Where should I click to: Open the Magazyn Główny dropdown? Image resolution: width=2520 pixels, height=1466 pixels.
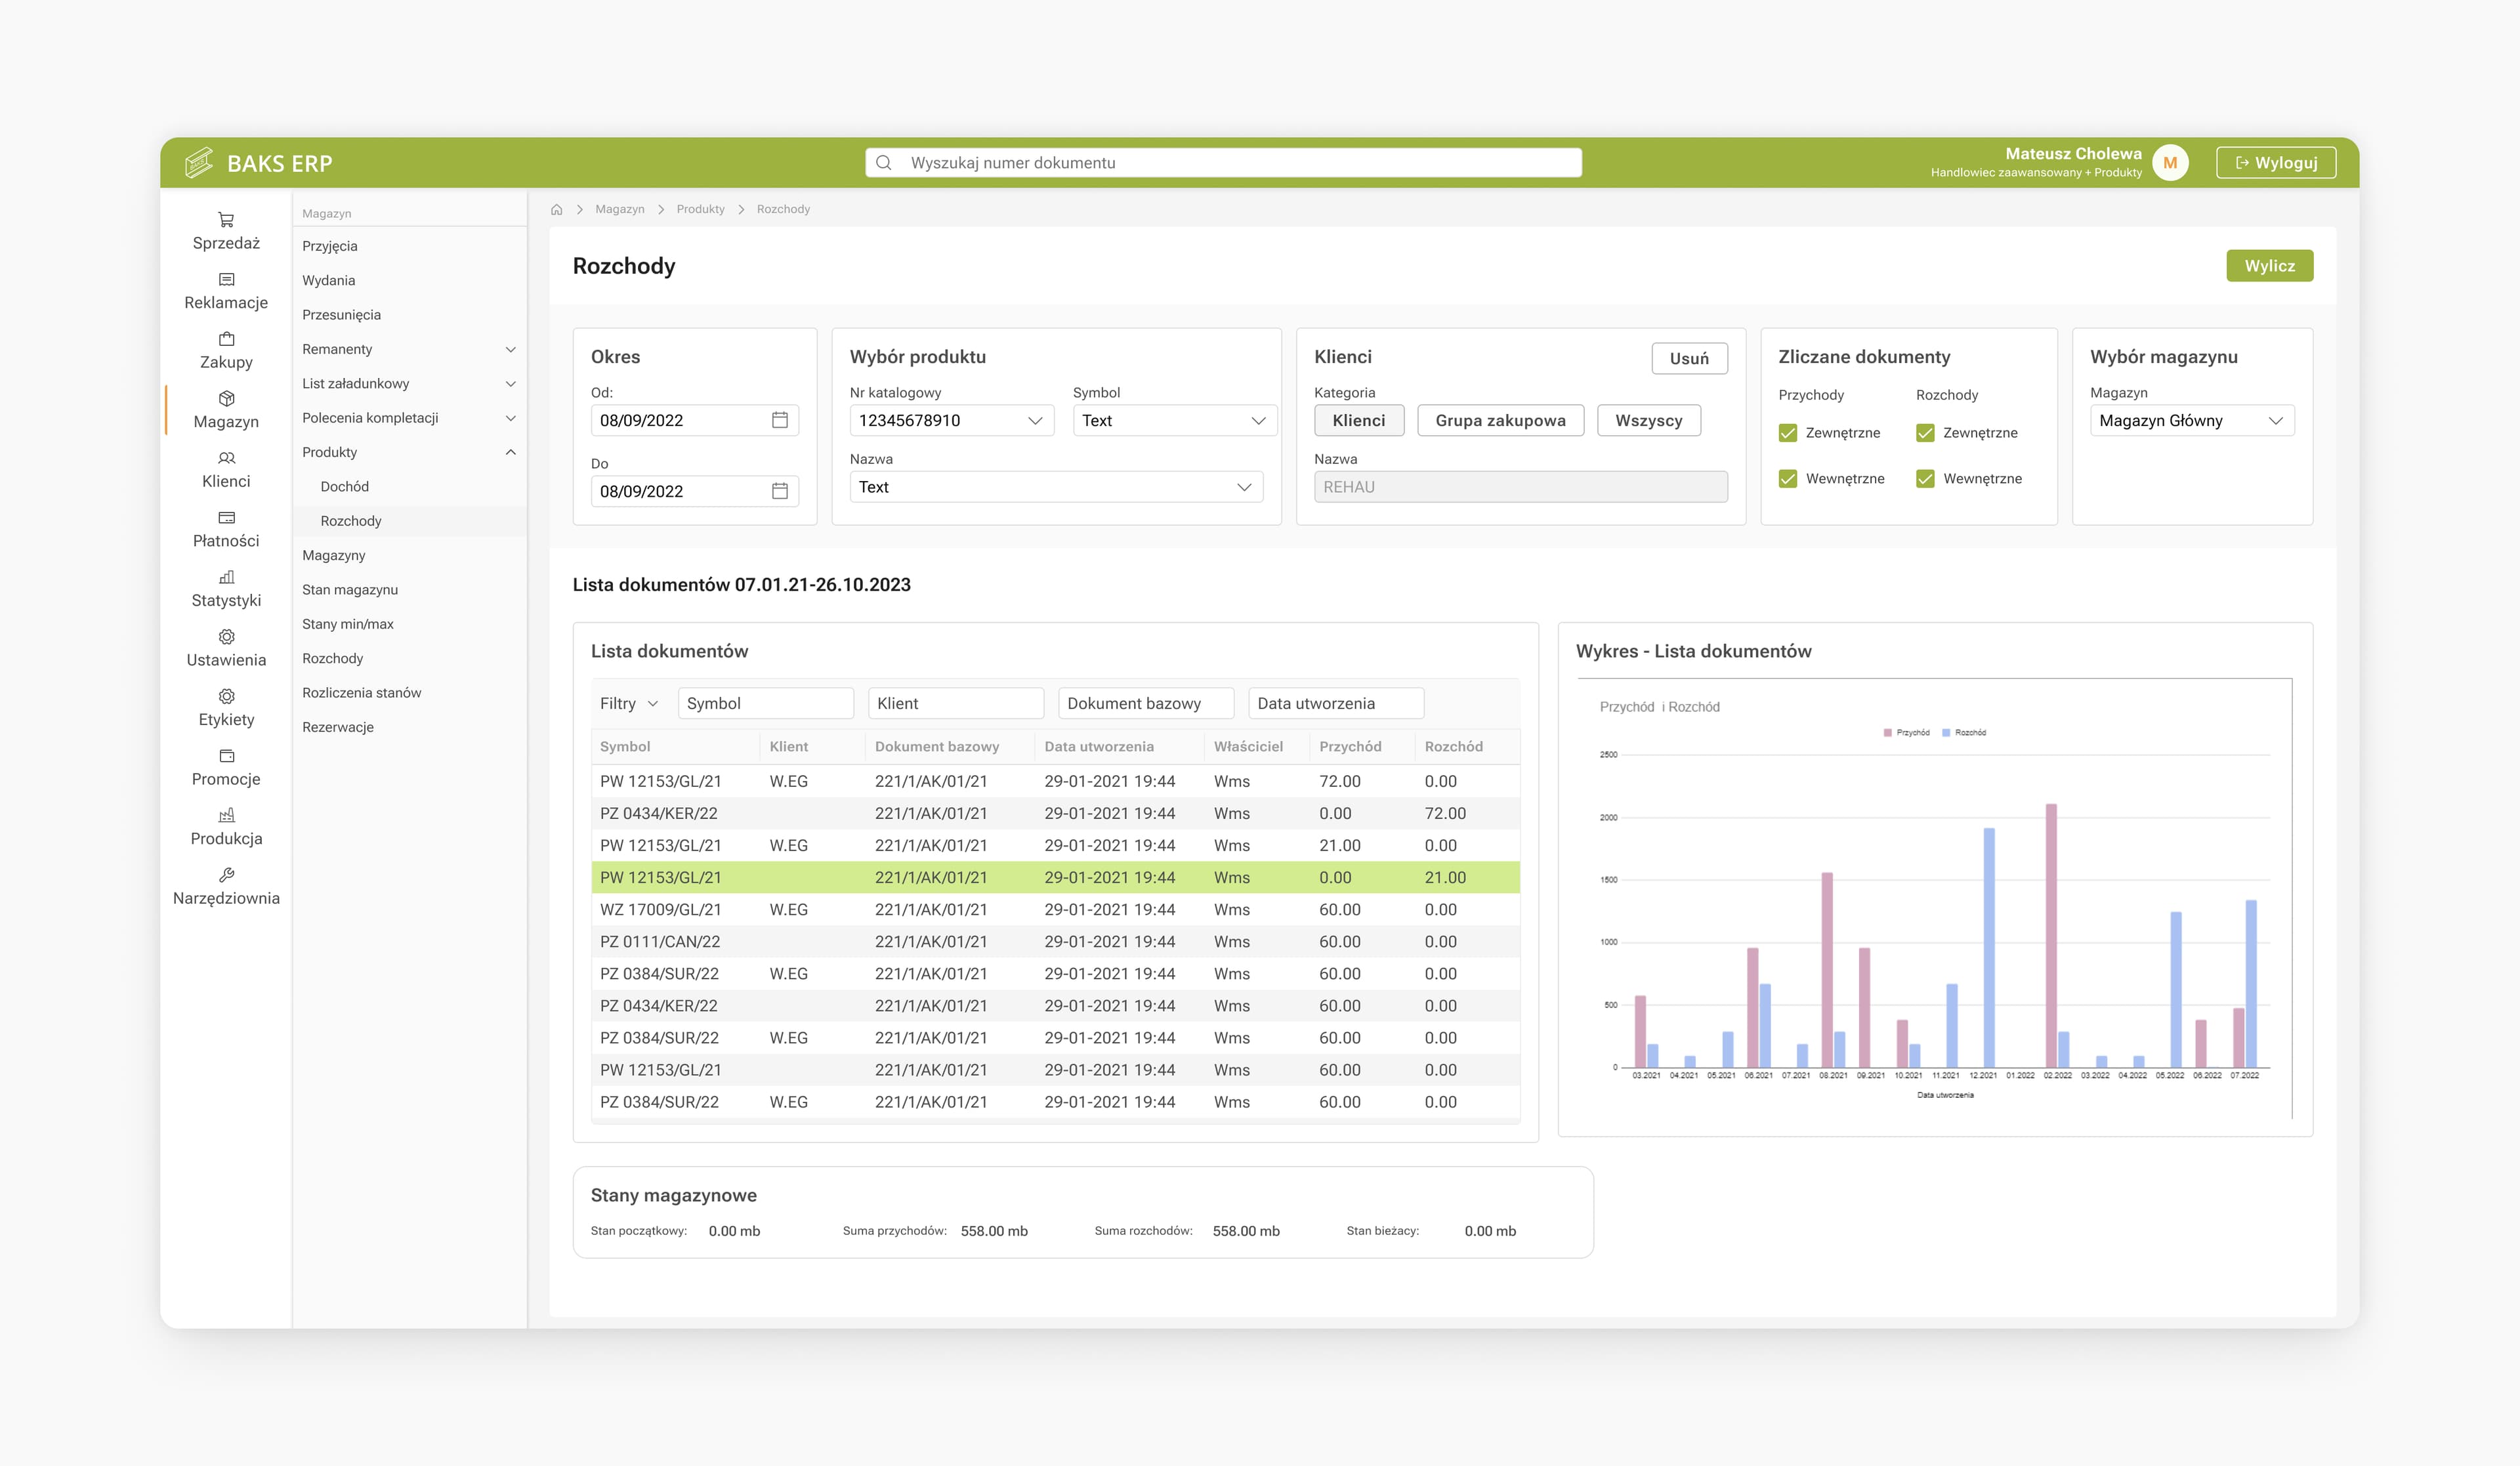[x=2192, y=420]
